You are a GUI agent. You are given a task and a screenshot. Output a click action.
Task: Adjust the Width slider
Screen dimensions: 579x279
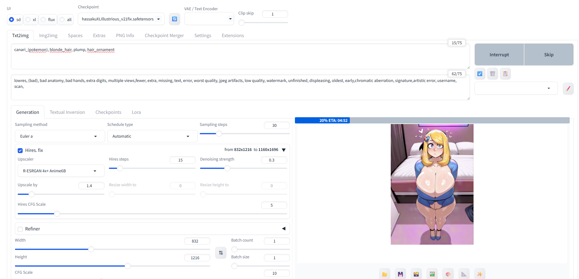113,249
